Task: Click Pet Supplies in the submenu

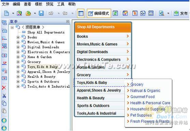Action: pos(141,115)
